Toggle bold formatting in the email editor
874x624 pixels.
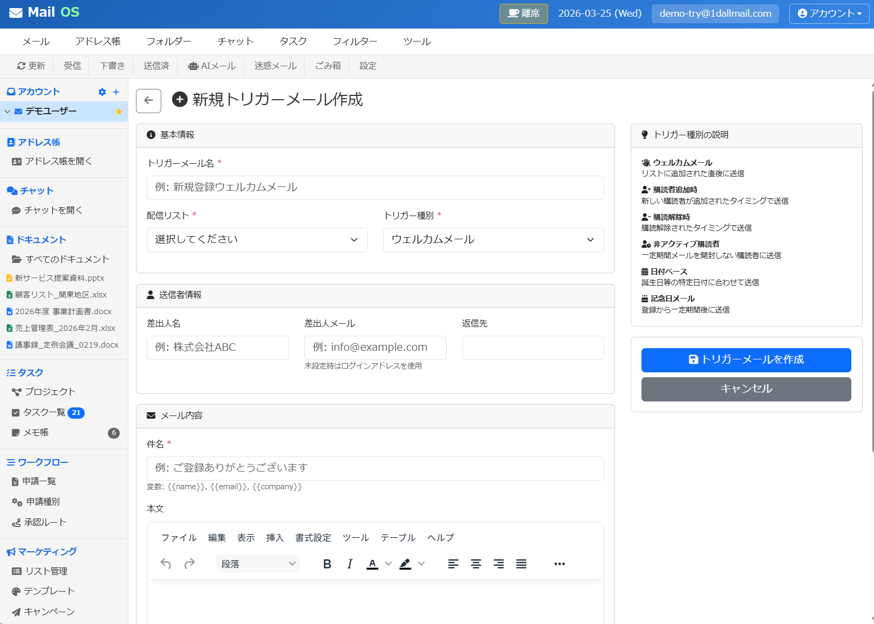(327, 564)
